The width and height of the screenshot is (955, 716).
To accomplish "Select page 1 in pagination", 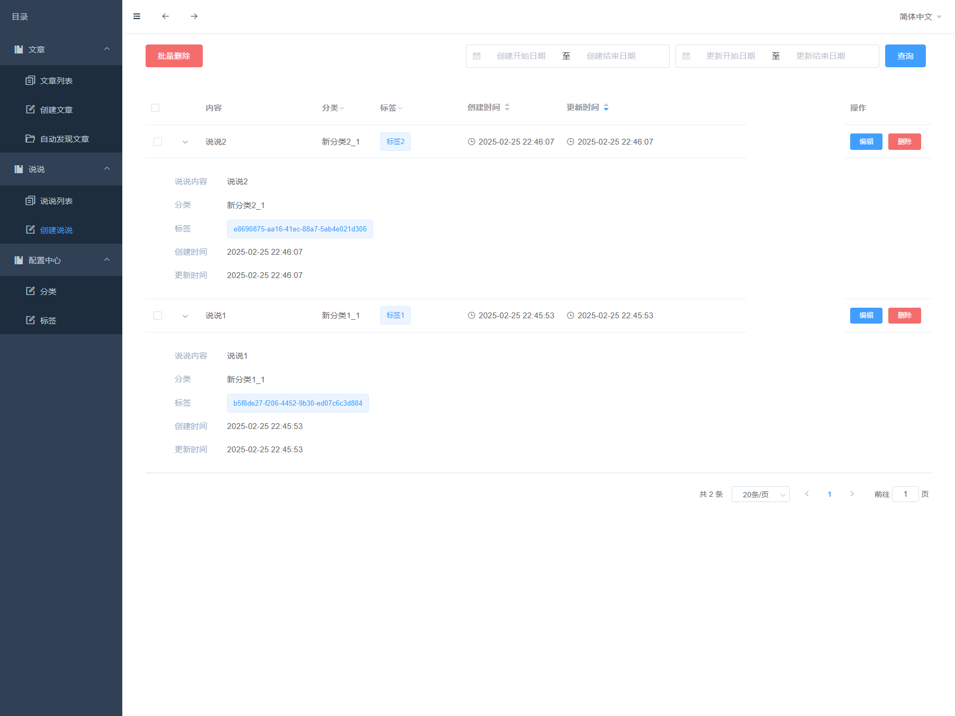I will (x=830, y=494).
